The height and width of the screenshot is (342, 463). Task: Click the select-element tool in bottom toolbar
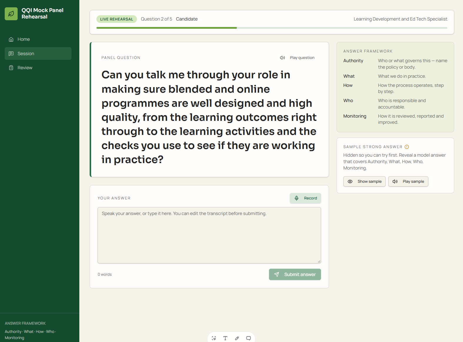click(214, 338)
